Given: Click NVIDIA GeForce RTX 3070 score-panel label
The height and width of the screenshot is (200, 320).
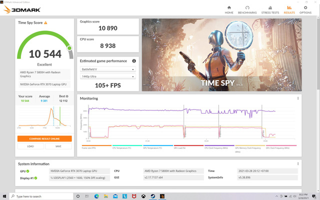Looking at the screenshot, I should pos(44,84).
